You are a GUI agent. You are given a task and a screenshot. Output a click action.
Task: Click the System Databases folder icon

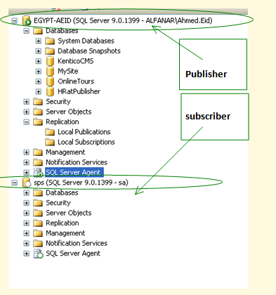tap(50, 41)
